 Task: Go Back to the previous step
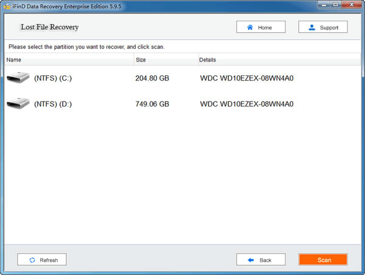click(x=261, y=260)
